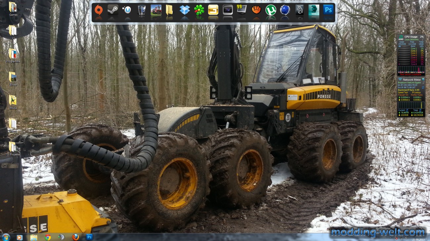Open Windows Explorer on taskbar
430x241 pixels.
click(33, 237)
